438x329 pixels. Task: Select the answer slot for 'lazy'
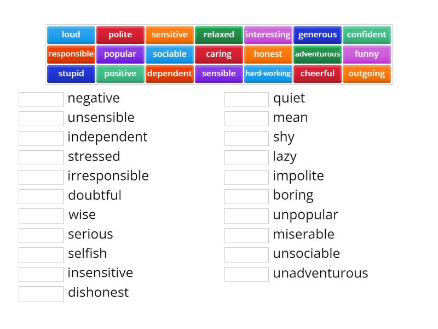pos(246,157)
